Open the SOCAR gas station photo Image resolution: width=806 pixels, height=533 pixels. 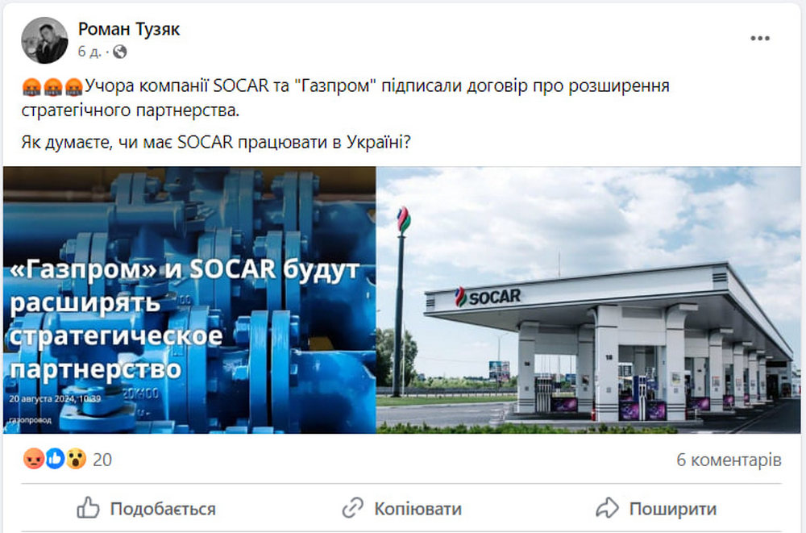click(x=588, y=300)
